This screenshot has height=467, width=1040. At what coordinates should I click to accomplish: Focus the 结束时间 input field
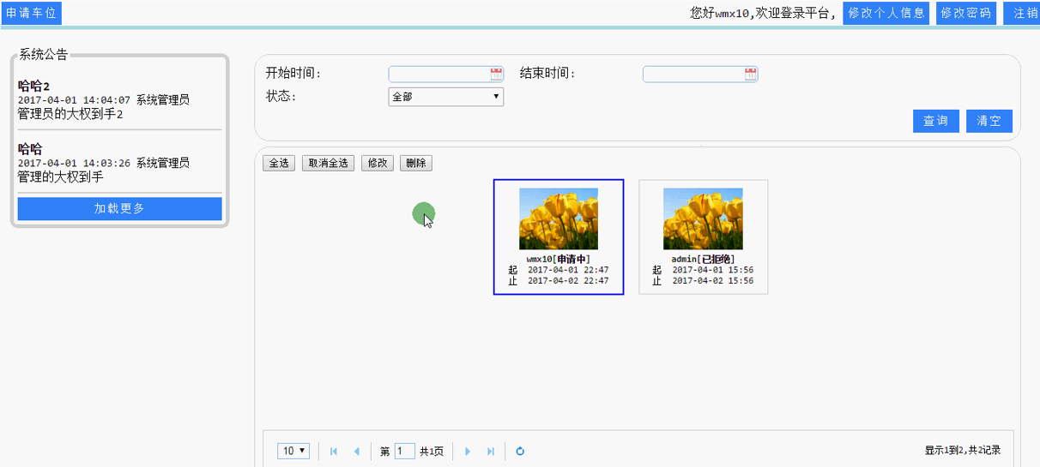pyautogui.click(x=700, y=75)
